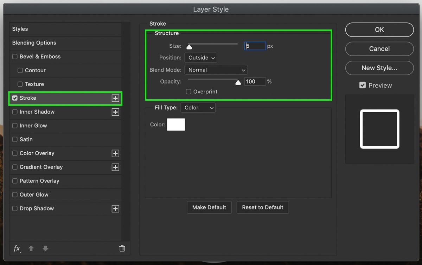Enable the Inner Shadow checkbox

tap(15, 112)
